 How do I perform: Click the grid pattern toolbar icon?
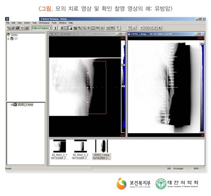pyautogui.click(x=102, y=28)
